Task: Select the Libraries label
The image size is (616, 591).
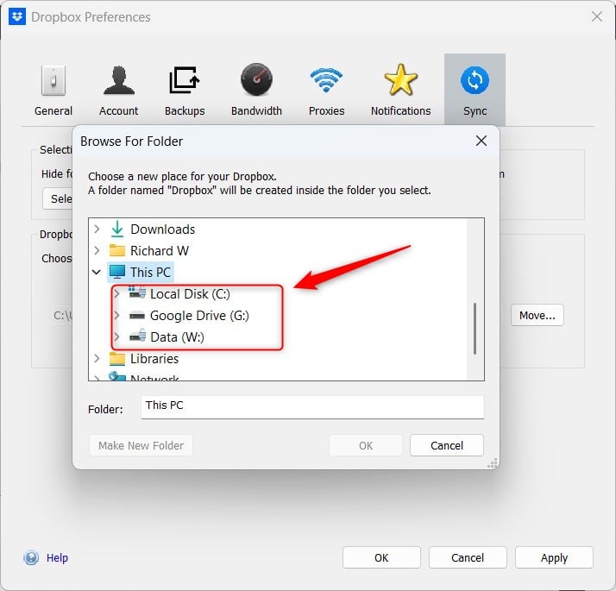Action: [154, 358]
